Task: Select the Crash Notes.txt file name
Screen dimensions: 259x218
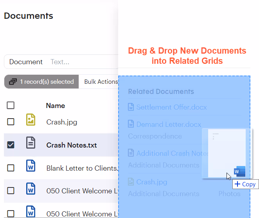Action: [x=72, y=145]
